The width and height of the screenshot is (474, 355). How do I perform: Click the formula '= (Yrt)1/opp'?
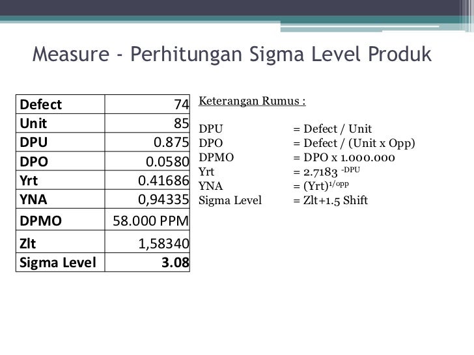click(x=321, y=186)
